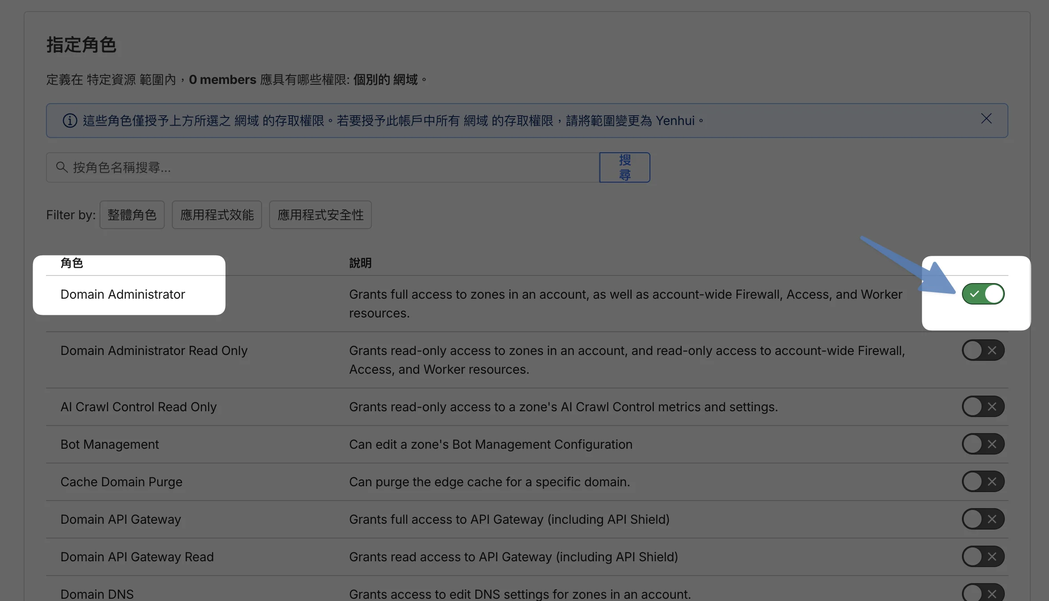1049x601 pixels.
Task: Enable the Domain API Gateway toggle
Action: [x=982, y=519]
